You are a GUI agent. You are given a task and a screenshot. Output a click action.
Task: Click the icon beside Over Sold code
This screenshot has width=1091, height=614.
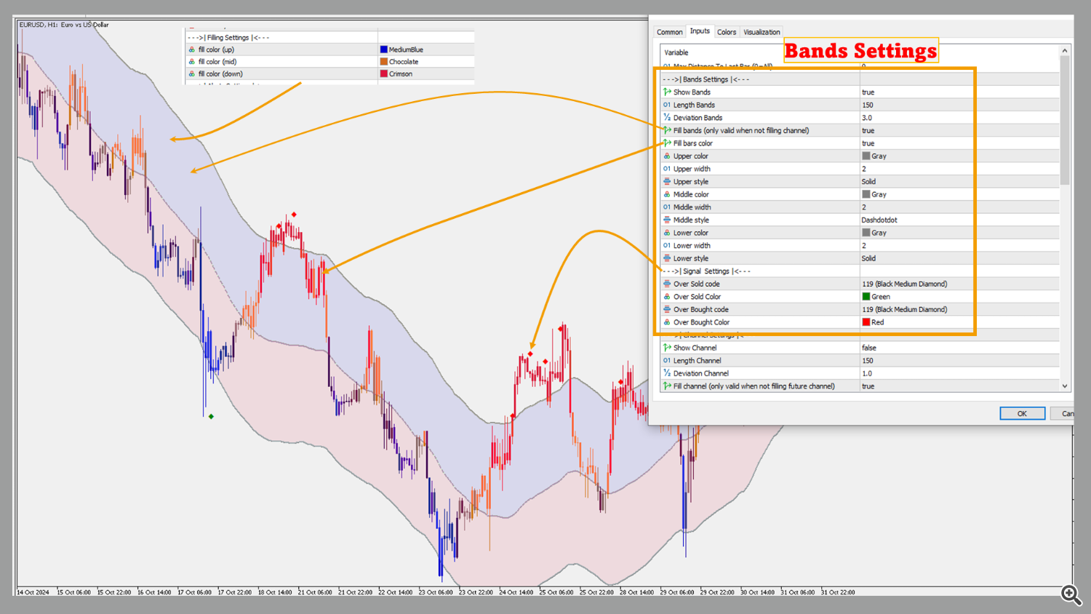667,284
